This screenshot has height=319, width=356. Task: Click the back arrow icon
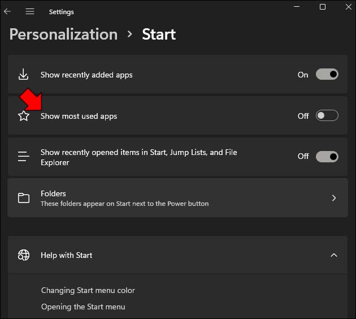click(7, 11)
